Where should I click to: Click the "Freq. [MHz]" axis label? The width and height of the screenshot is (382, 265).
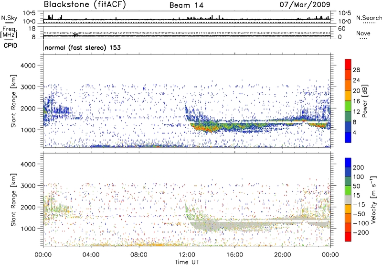9,32
